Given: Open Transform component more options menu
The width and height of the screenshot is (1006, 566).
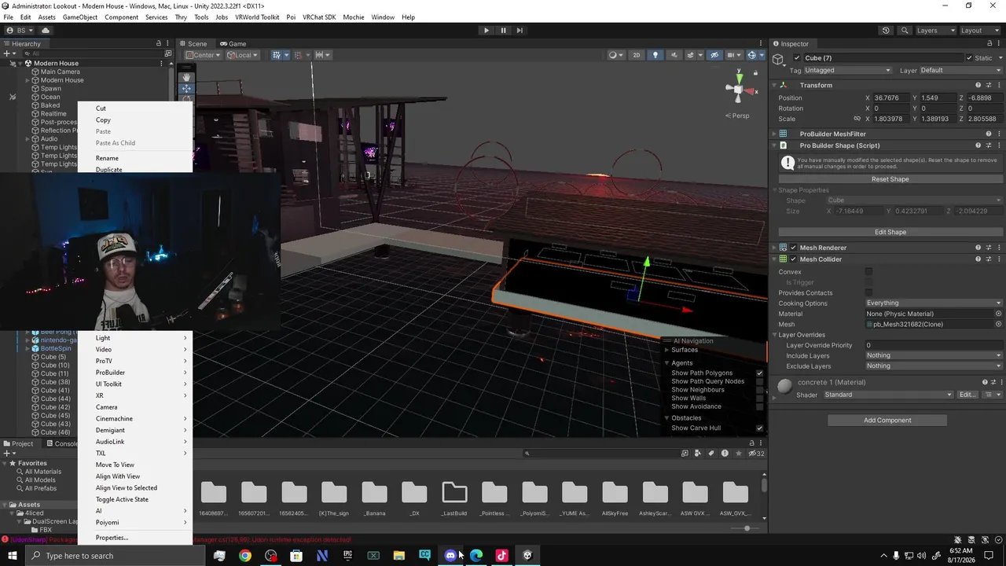Looking at the screenshot, I should tap(998, 85).
